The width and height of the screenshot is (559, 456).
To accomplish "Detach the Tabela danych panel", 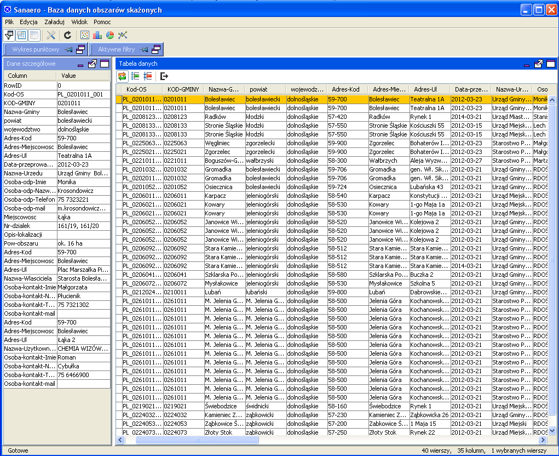I will (x=539, y=64).
